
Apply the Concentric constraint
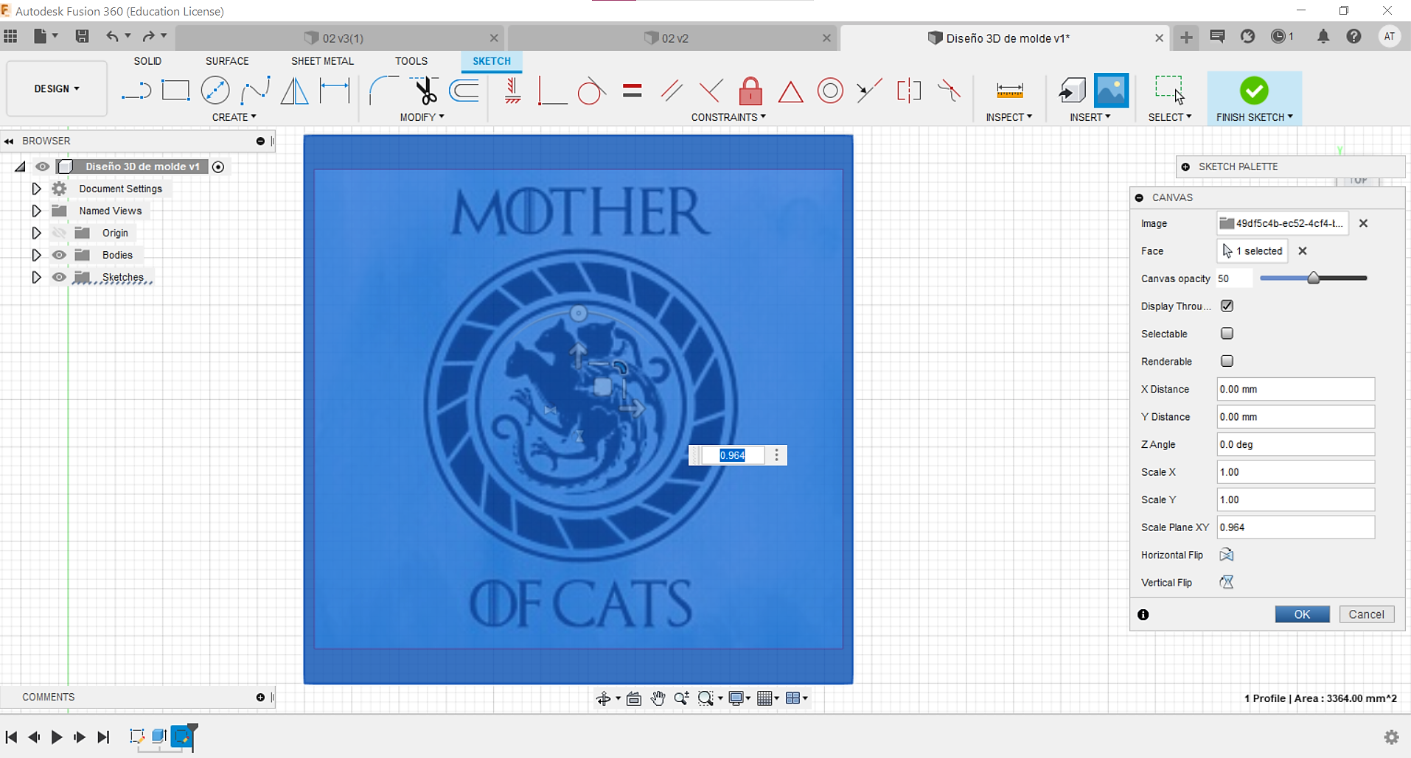tap(830, 91)
